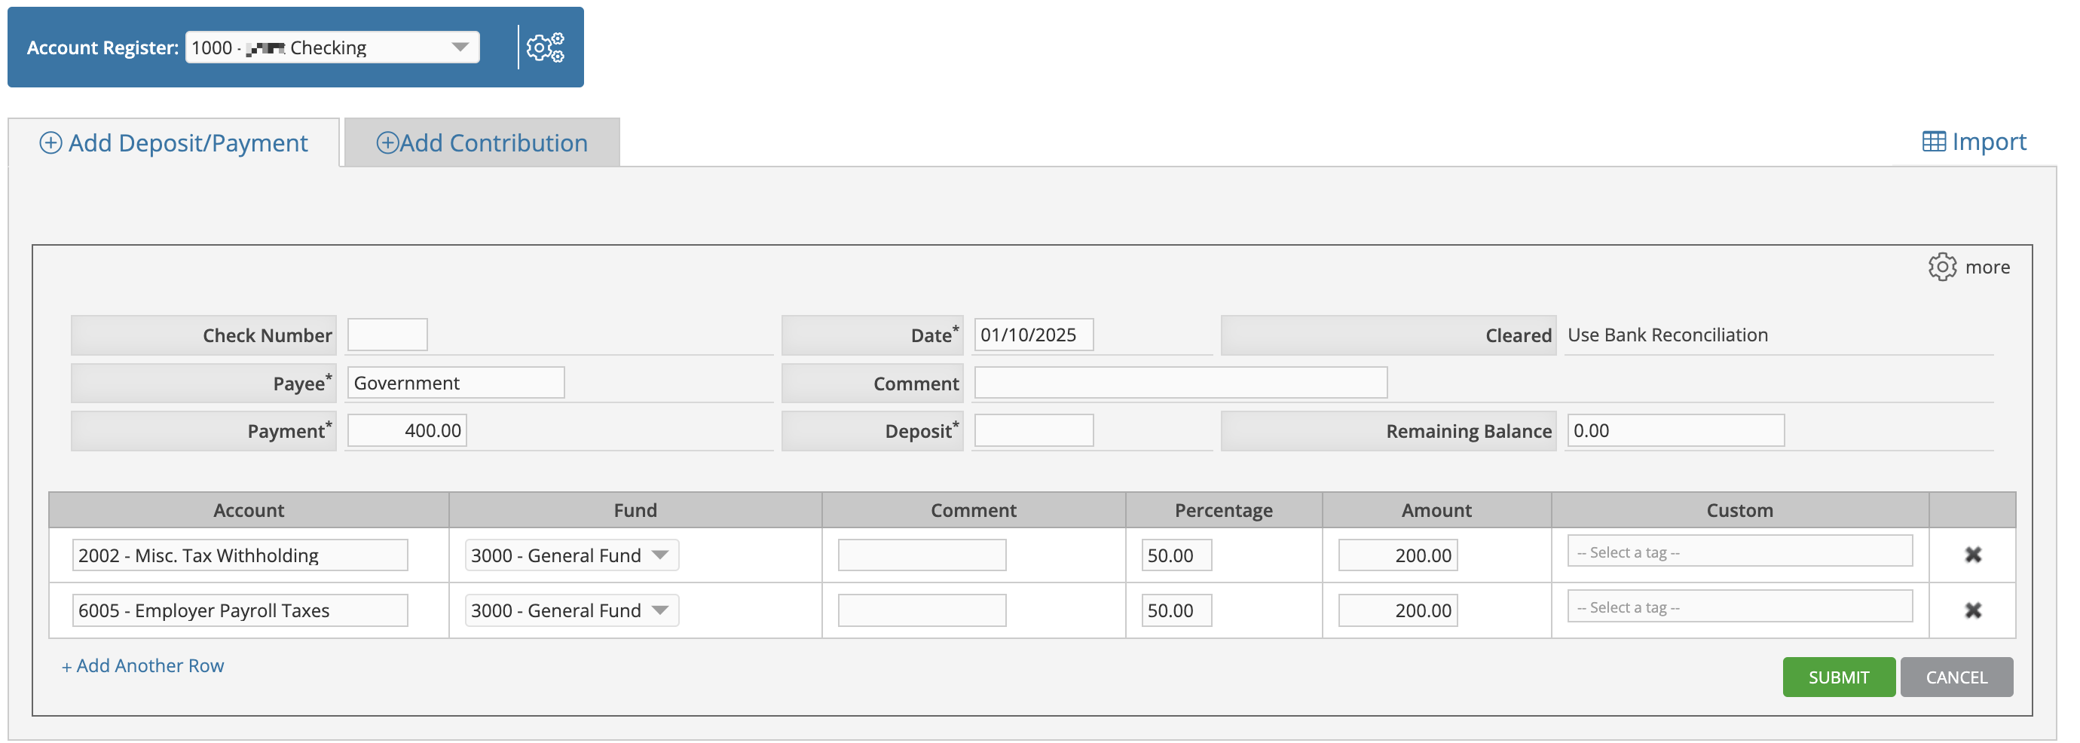This screenshot has height=743, width=2080.
Task: Open tag selector in second row
Action: pos(1739,607)
